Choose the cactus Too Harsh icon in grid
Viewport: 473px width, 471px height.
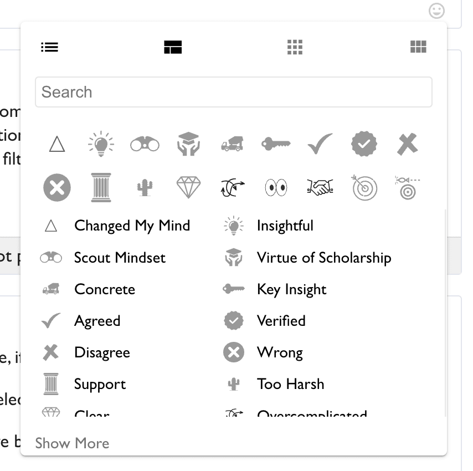coord(145,188)
